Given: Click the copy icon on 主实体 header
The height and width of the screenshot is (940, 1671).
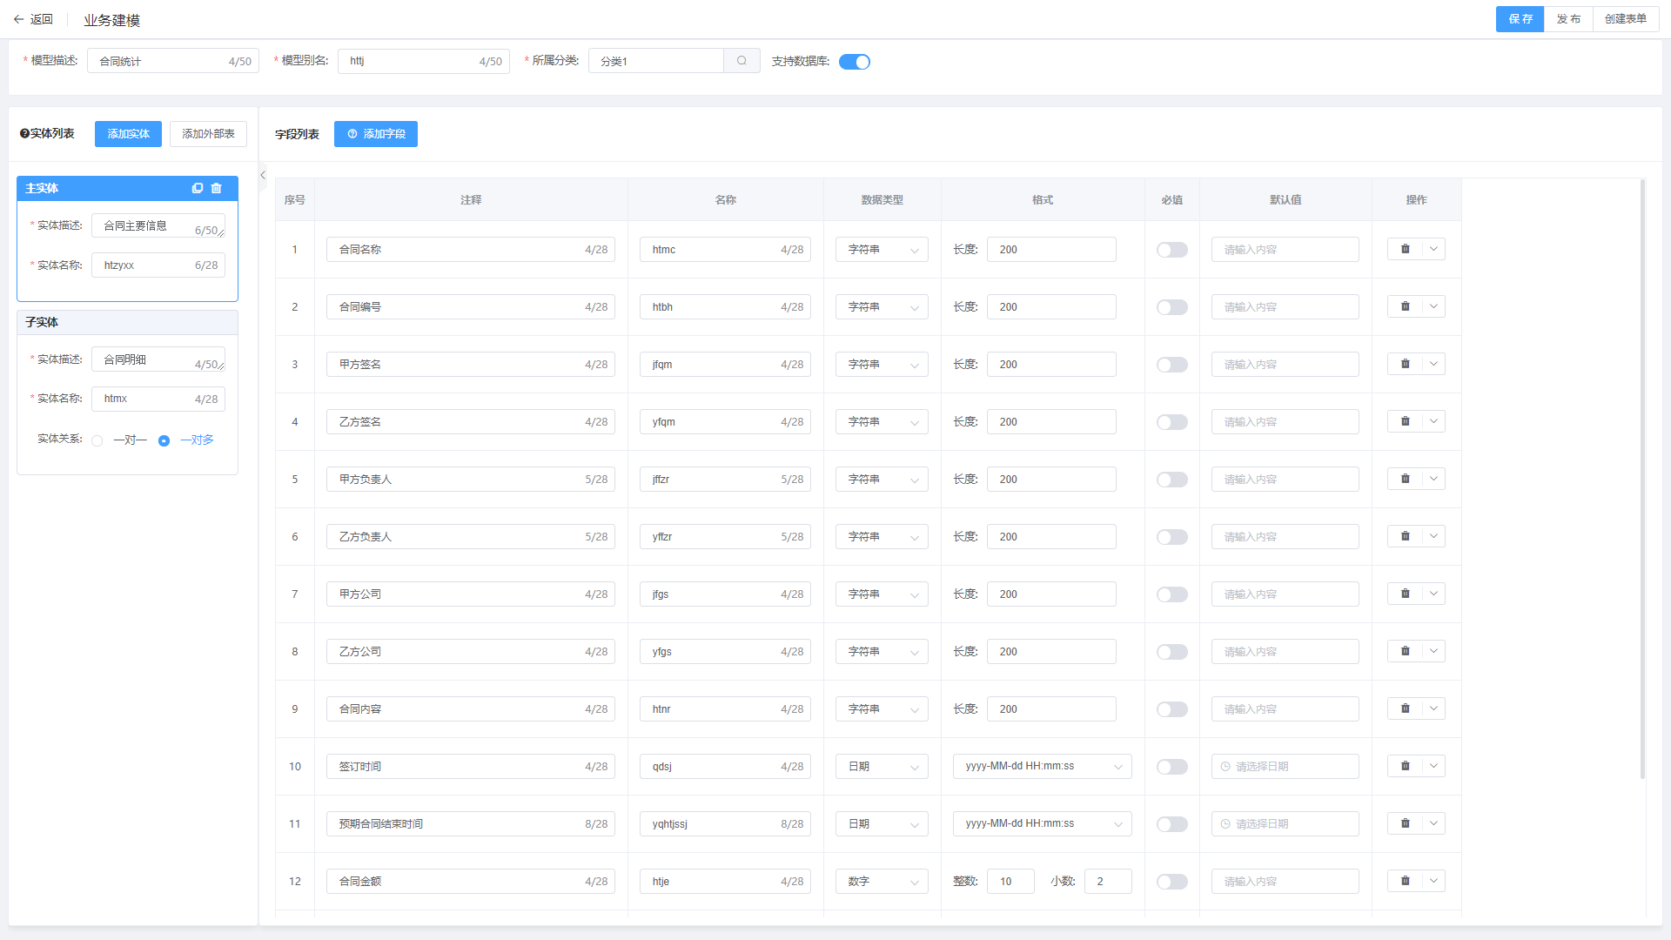Looking at the screenshot, I should [x=198, y=188].
